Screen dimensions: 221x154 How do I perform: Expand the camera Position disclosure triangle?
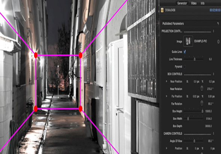(166, 148)
